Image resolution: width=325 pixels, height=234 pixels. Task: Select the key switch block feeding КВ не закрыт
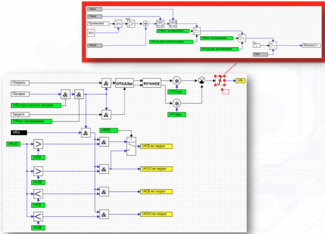131,146
